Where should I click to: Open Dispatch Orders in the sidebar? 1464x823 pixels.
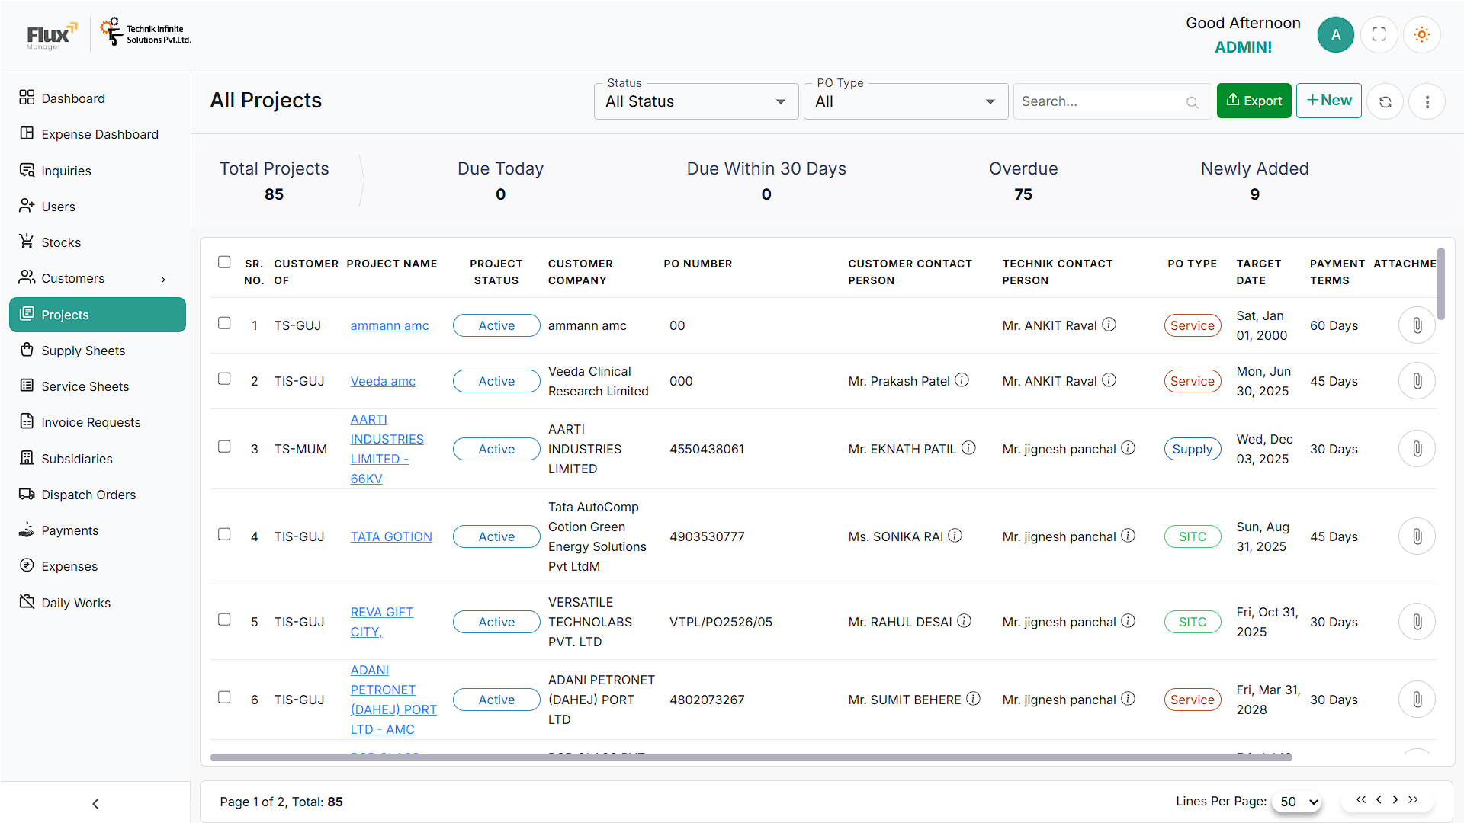(88, 495)
